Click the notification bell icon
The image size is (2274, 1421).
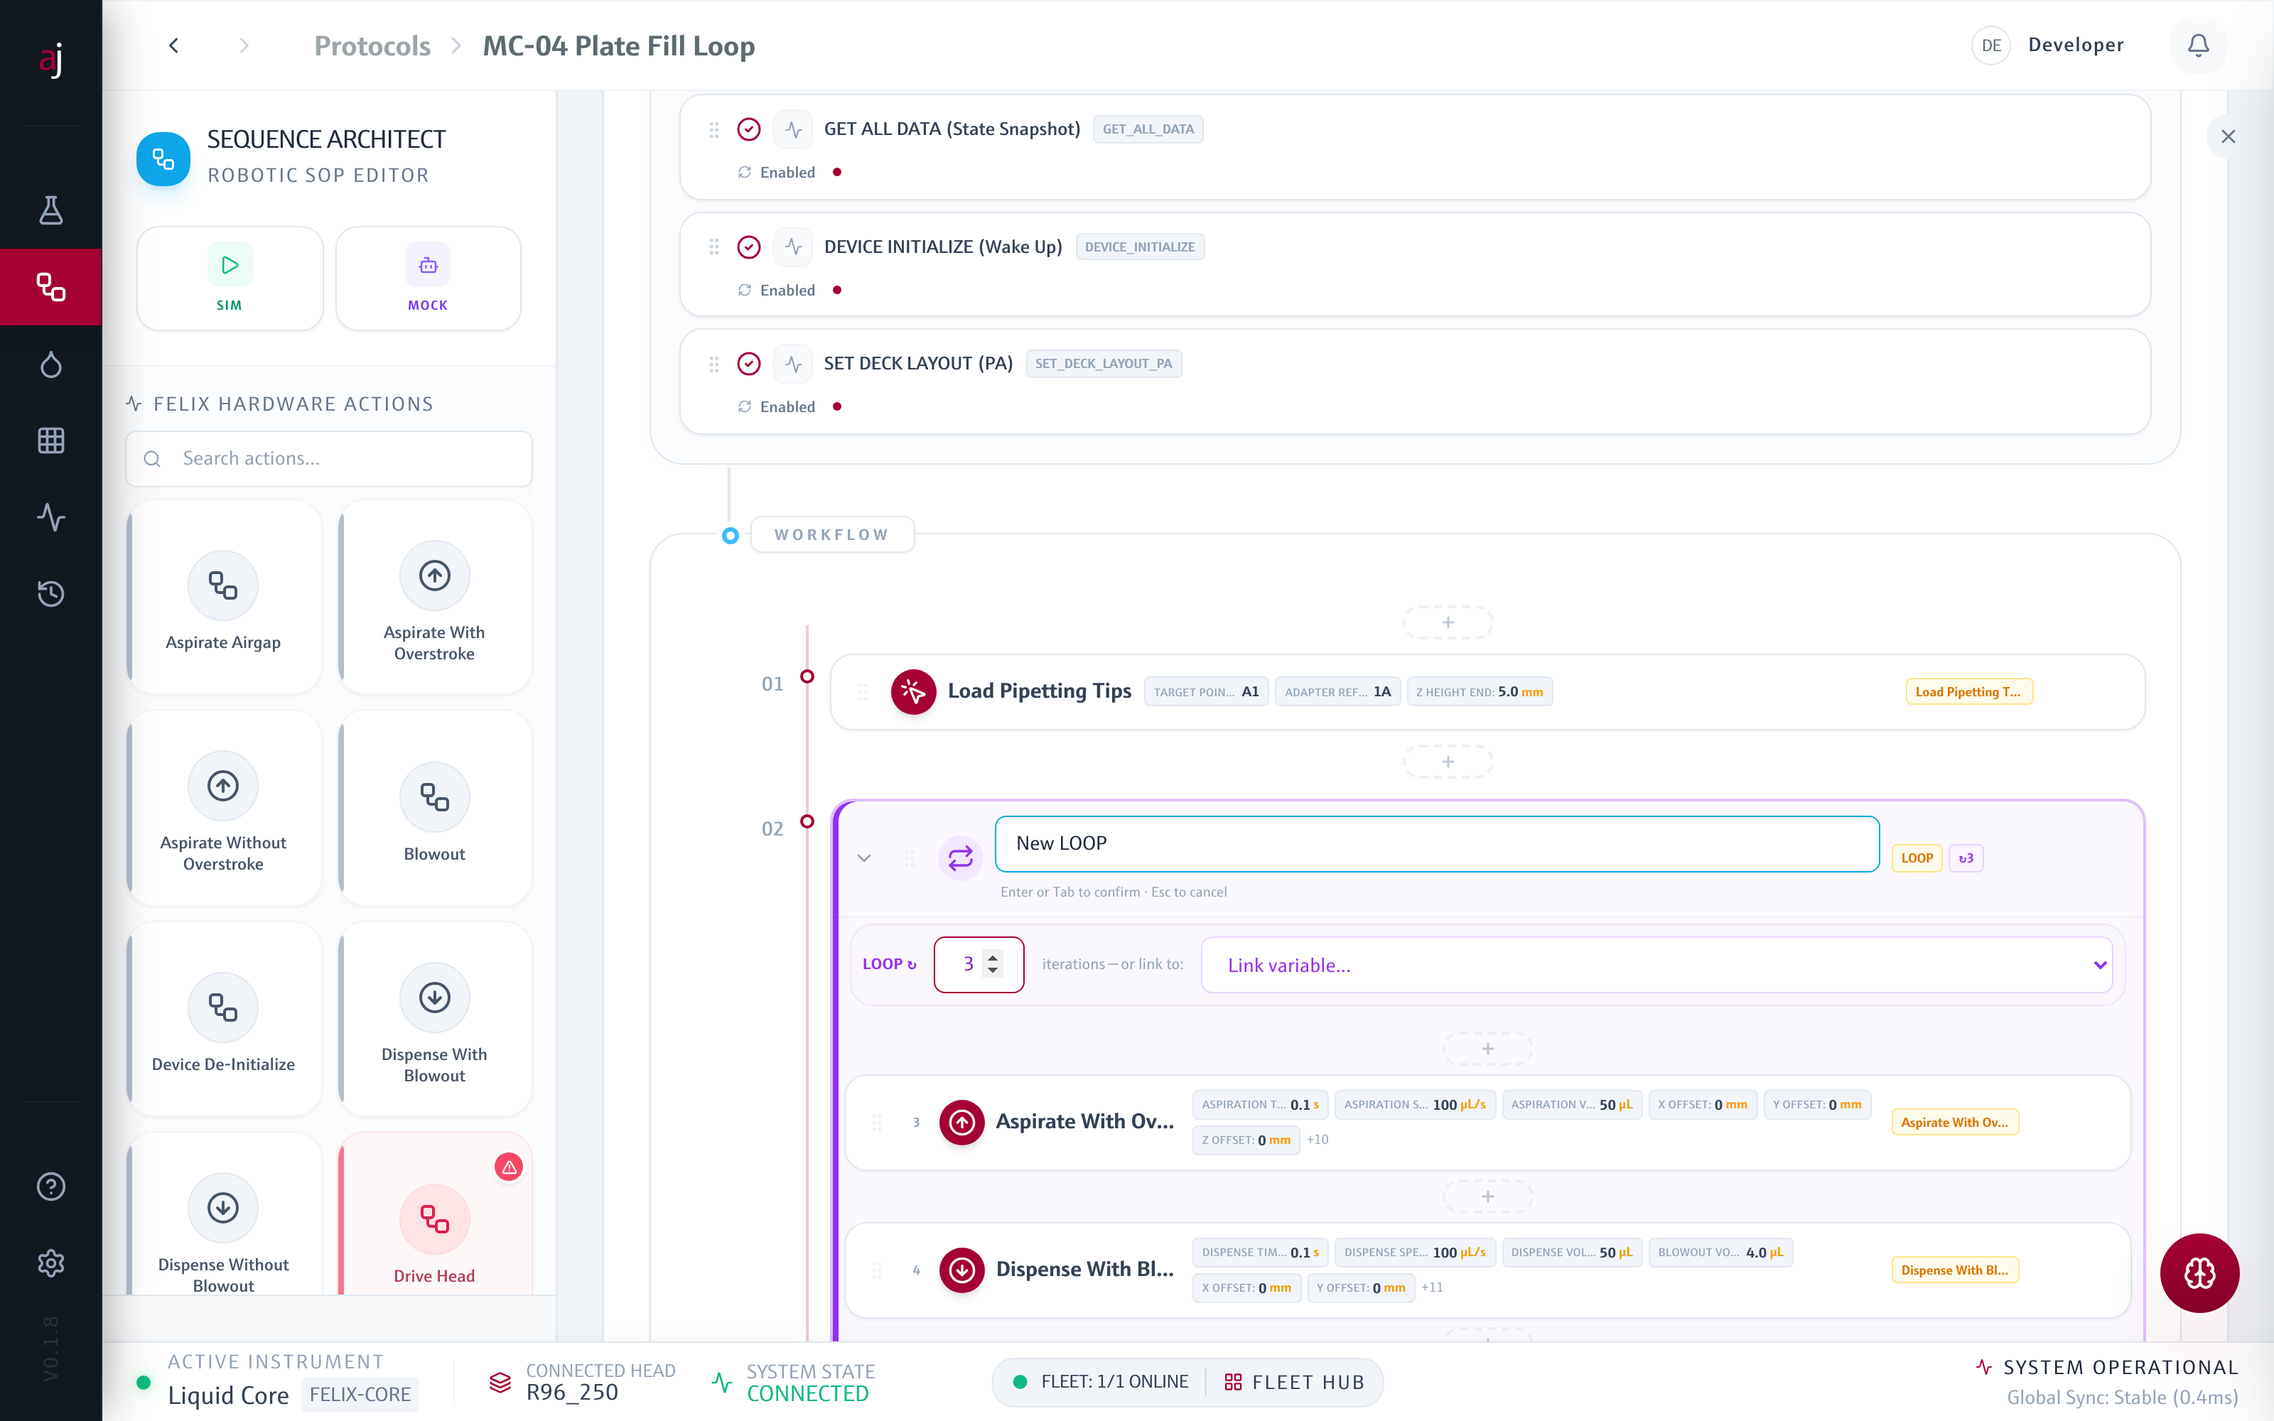(2198, 45)
